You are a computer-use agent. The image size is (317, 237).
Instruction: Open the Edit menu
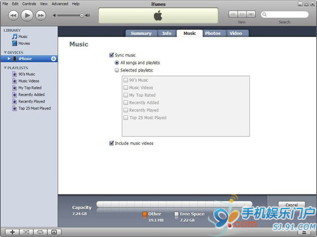(x=15, y=4)
